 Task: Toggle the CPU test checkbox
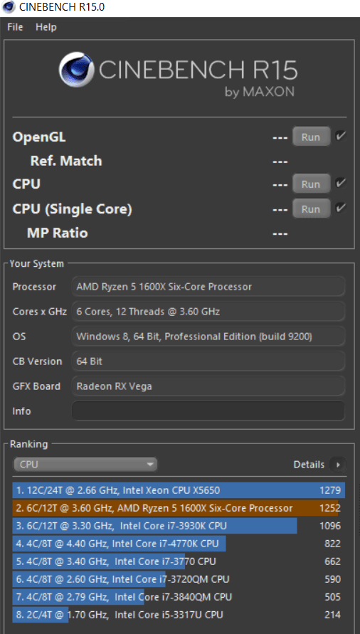pos(340,184)
